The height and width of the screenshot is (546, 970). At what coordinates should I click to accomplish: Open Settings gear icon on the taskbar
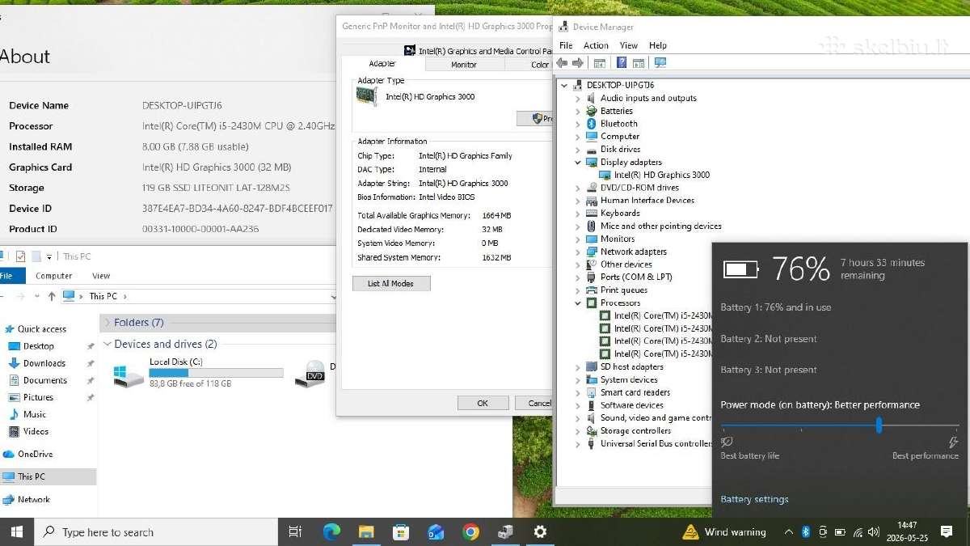click(540, 531)
